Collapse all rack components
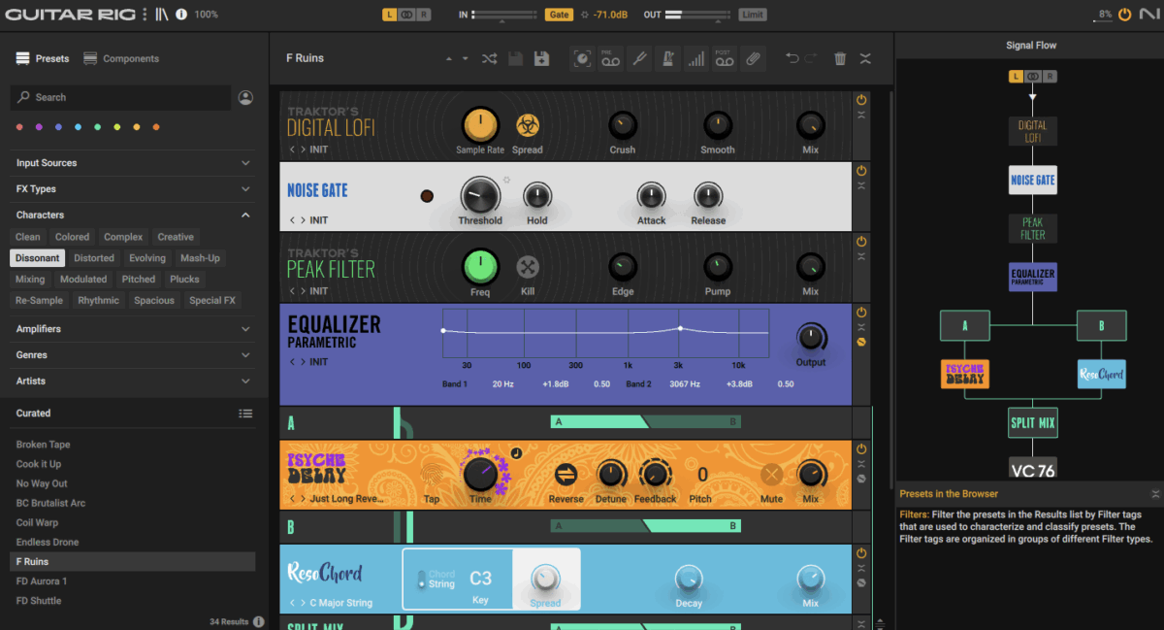1164x630 pixels. point(865,58)
